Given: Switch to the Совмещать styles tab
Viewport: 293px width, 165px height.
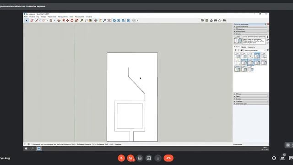Looking at the screenshot, I should pyautogui.click(x=251, y=47).
